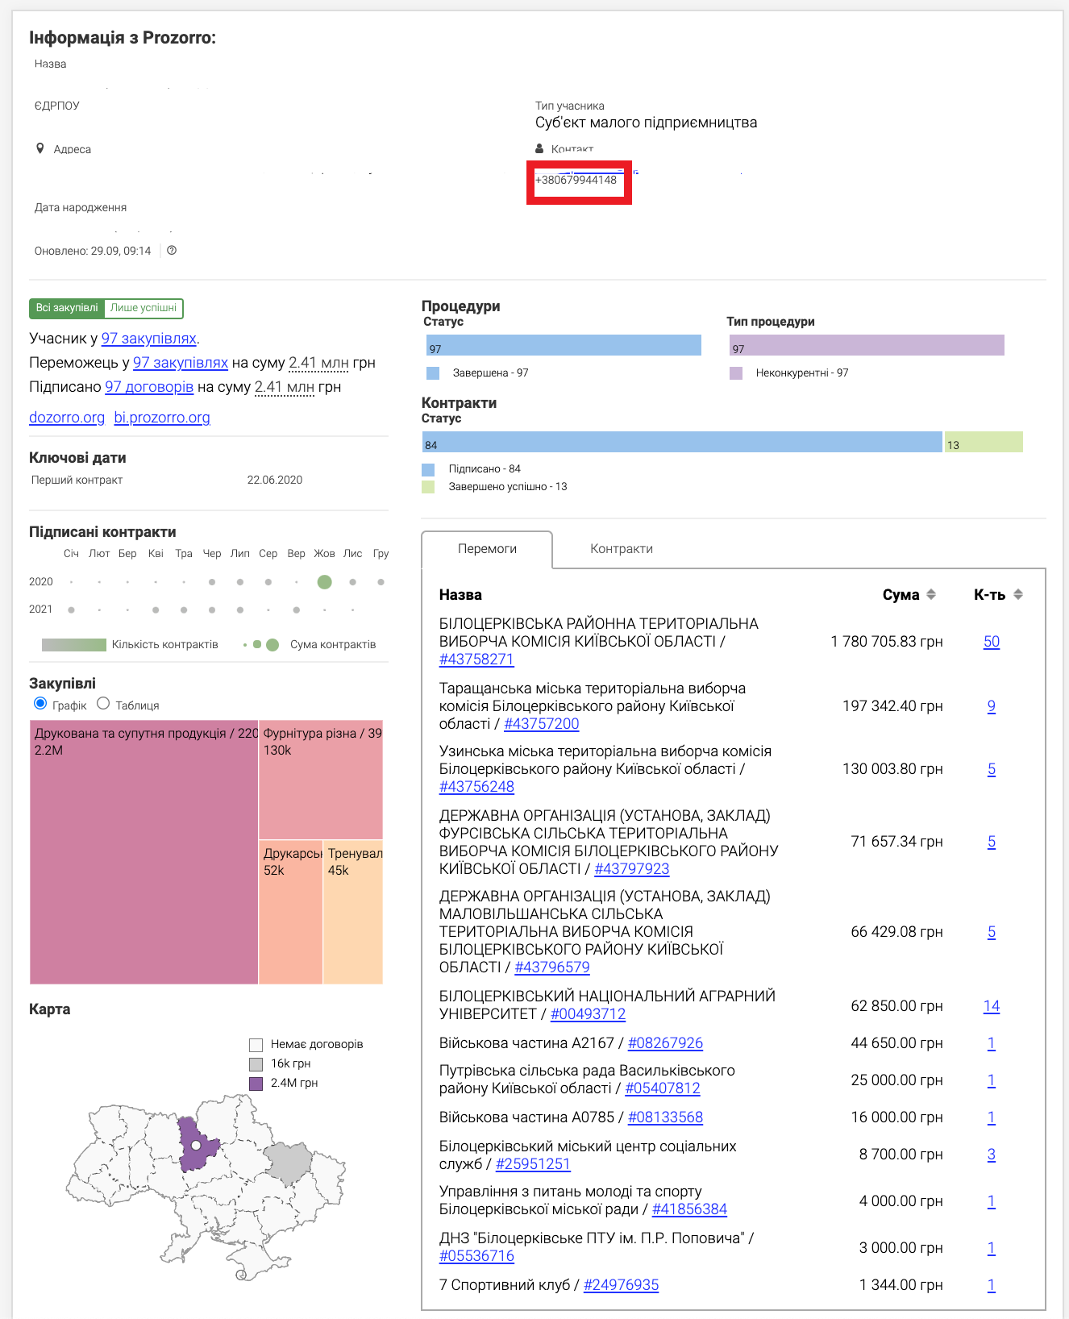Open EDRPOU link #00493712
This screenshot has width=1069, height=1319.
[588, 1014]
